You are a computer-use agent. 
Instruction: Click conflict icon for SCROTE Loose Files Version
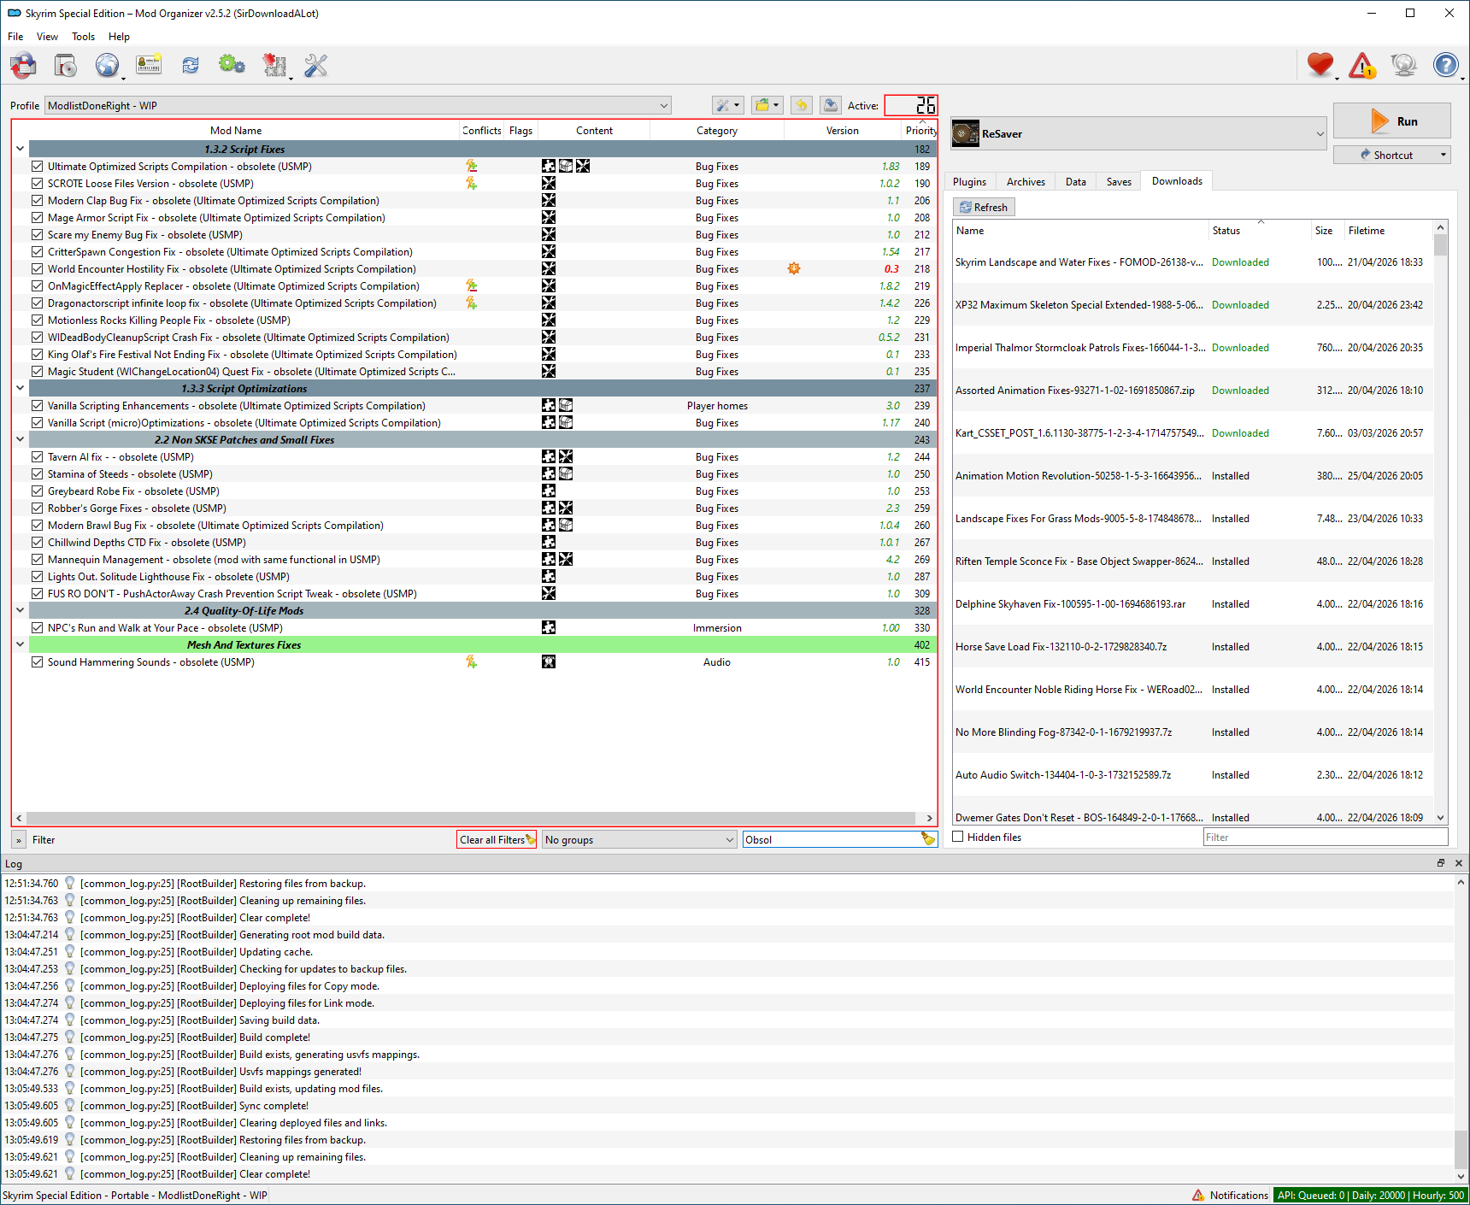click(471, 183)
